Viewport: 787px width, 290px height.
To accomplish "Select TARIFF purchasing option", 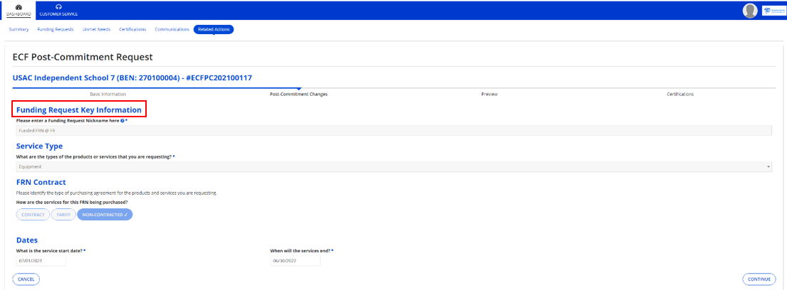I will (63, 215).
